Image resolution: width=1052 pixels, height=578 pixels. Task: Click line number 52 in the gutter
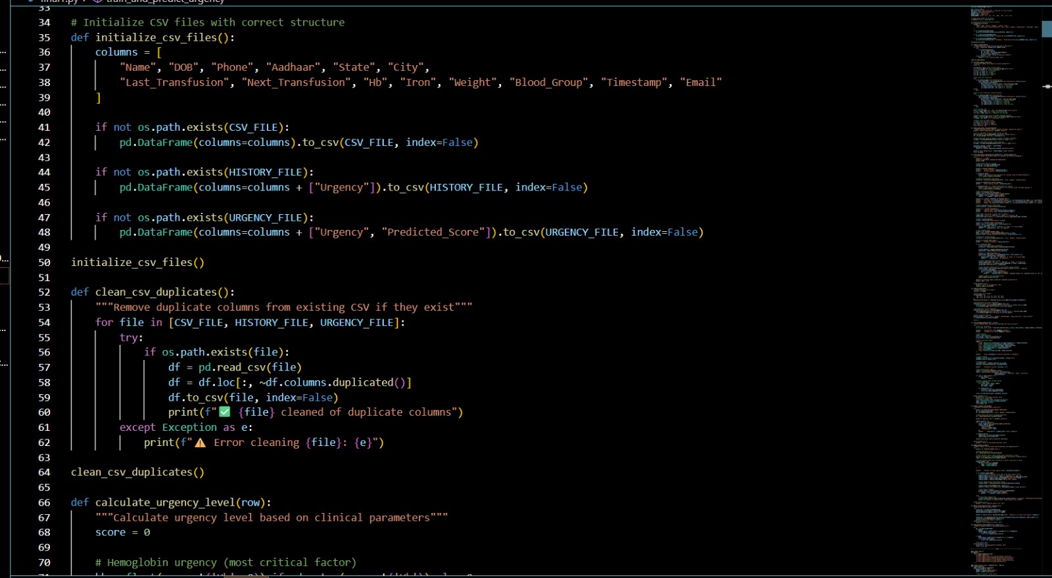click(x=44, y=292)
